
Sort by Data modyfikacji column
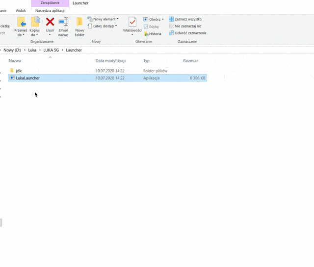point(110,61)
